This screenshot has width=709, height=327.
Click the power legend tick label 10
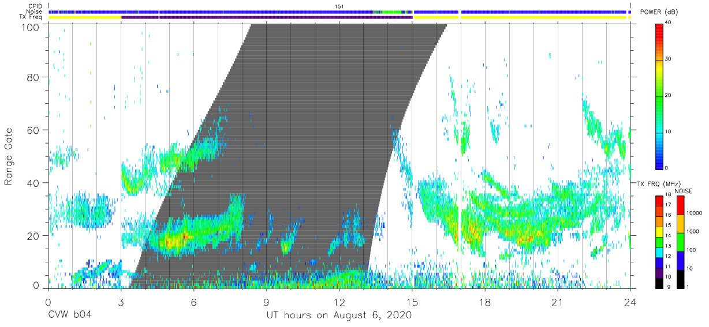click(x=669, y=132)
